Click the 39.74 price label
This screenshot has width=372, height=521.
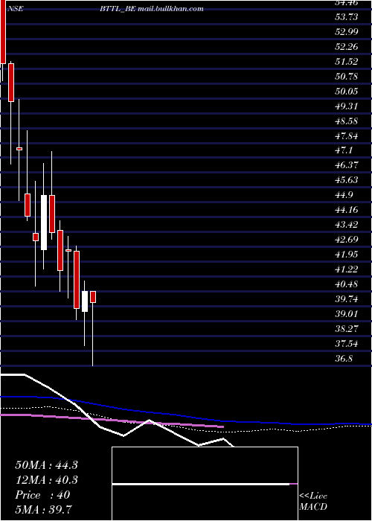[347, 299]
